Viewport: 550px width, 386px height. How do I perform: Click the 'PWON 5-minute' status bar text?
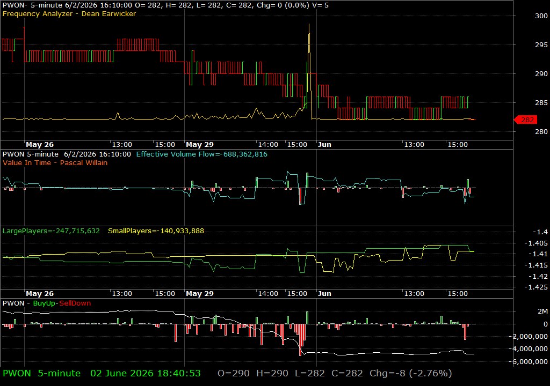(42, 373)
